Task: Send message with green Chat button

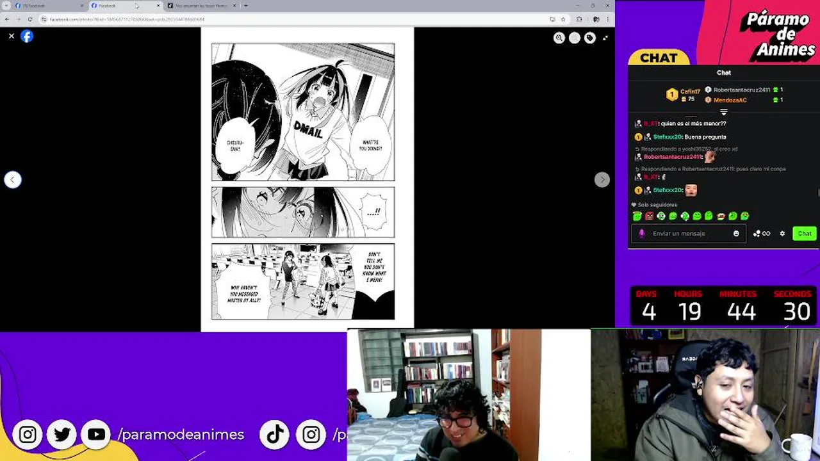Action: tap(805, 234)
